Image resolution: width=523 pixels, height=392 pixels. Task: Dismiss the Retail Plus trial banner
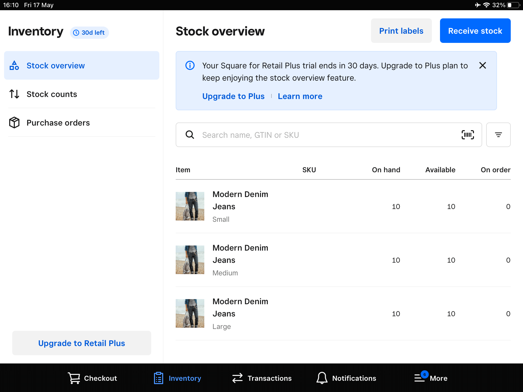(x=483, y=66)
